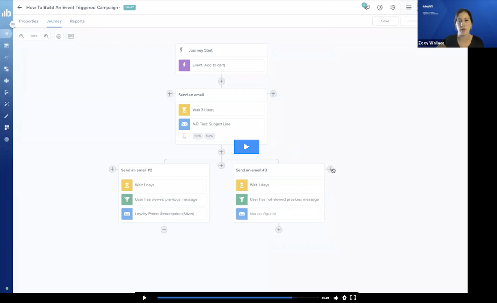
Task: Enter fullscreen video mode
Action: pyautogui.click(x=353, y=298)
